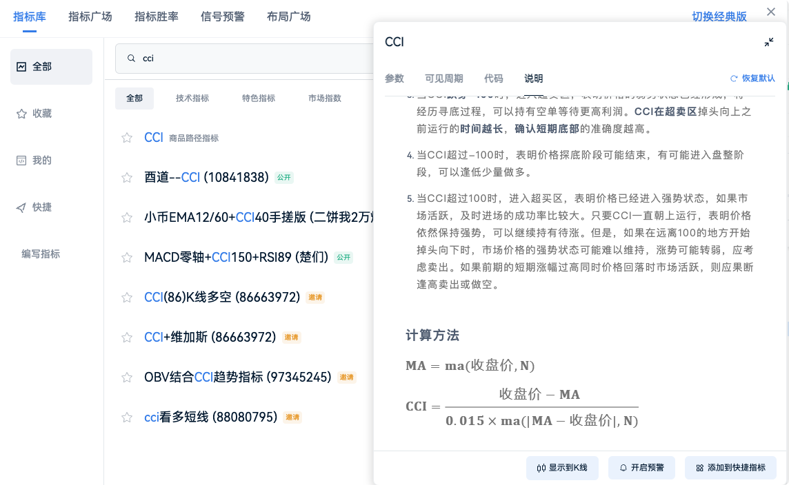Switch to the 参数 tab
The height and width of the screenshot is (485, 789).
[394, 79]
